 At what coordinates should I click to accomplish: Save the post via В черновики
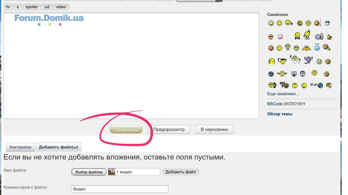[x=214, y=129]
